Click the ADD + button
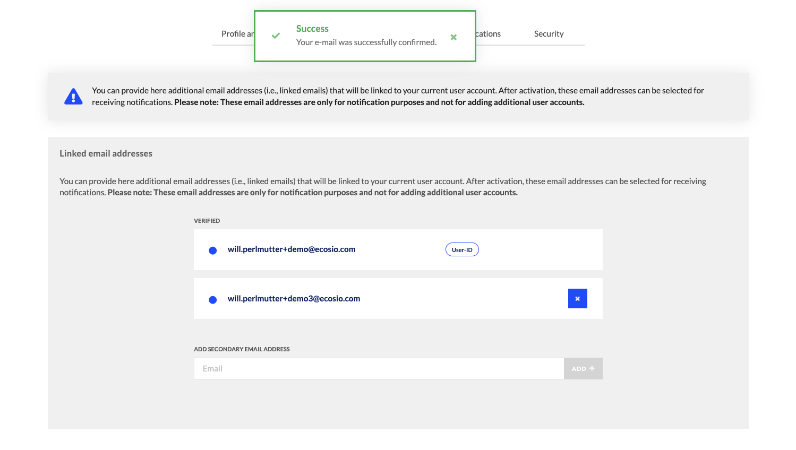The image size is (796, 450). pyautogui.click(x=583, y=369)
